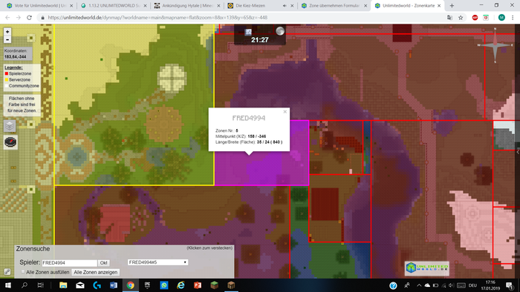
Task: Open Chrome three-dot menu
Action: (513, 18)
